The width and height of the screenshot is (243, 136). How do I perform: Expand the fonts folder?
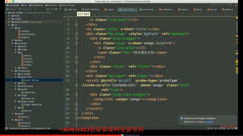tap(16, 46)
